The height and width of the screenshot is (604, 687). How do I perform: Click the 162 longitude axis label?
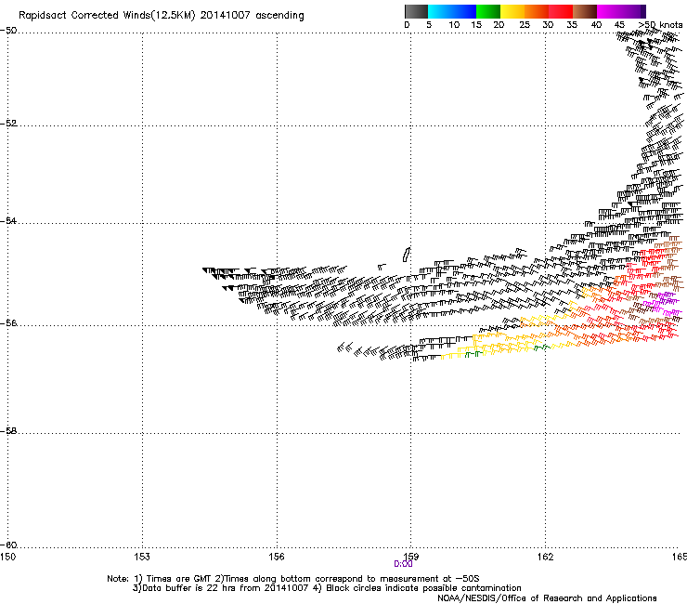[545, 557]
